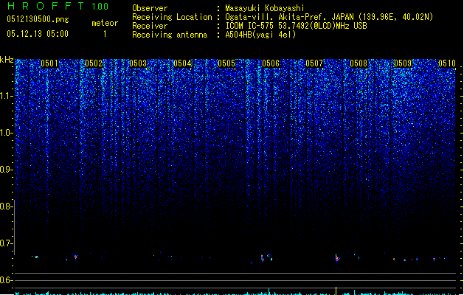Click the yellow spike in bottom power graph

point(336,291)
